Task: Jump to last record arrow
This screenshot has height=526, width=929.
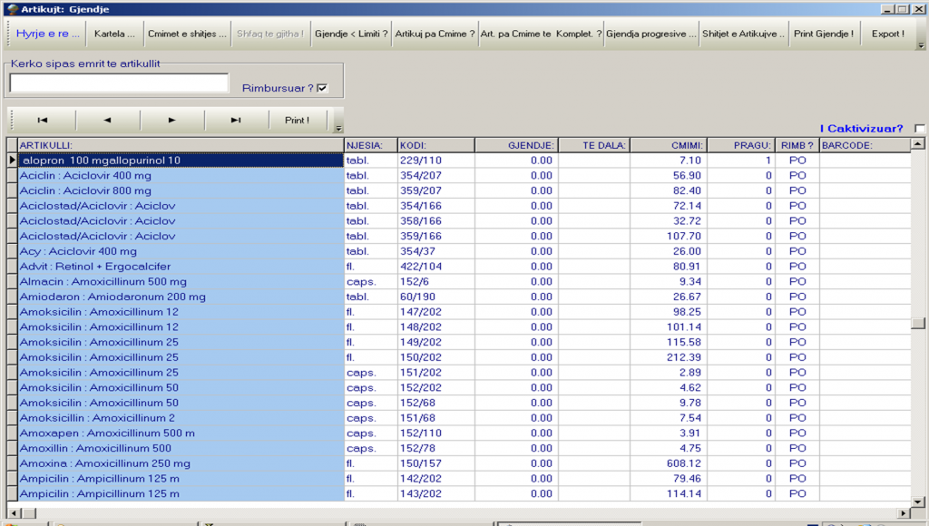Action: (x=236, y=121)
